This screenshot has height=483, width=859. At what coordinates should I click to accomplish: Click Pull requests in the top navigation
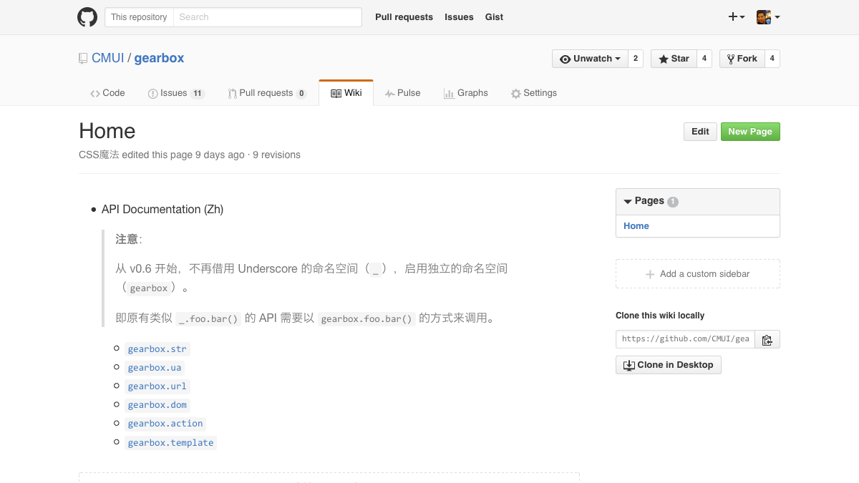coord(404,17)
